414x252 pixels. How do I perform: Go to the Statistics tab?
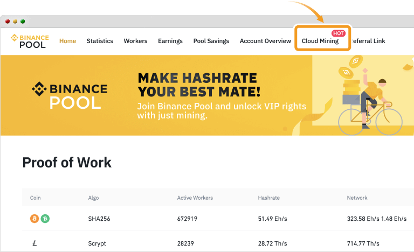pyautogui.click(x=100, y=41)
